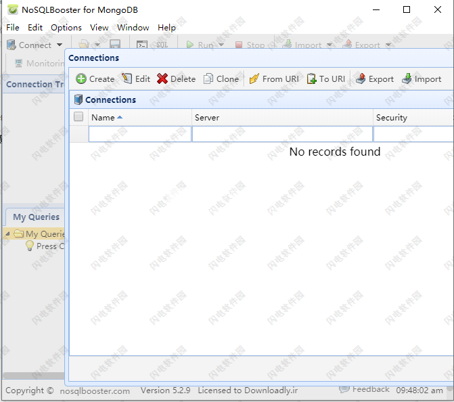Click the Security filter input field
The width and height of the screenshot is (454, 402).
413,134
